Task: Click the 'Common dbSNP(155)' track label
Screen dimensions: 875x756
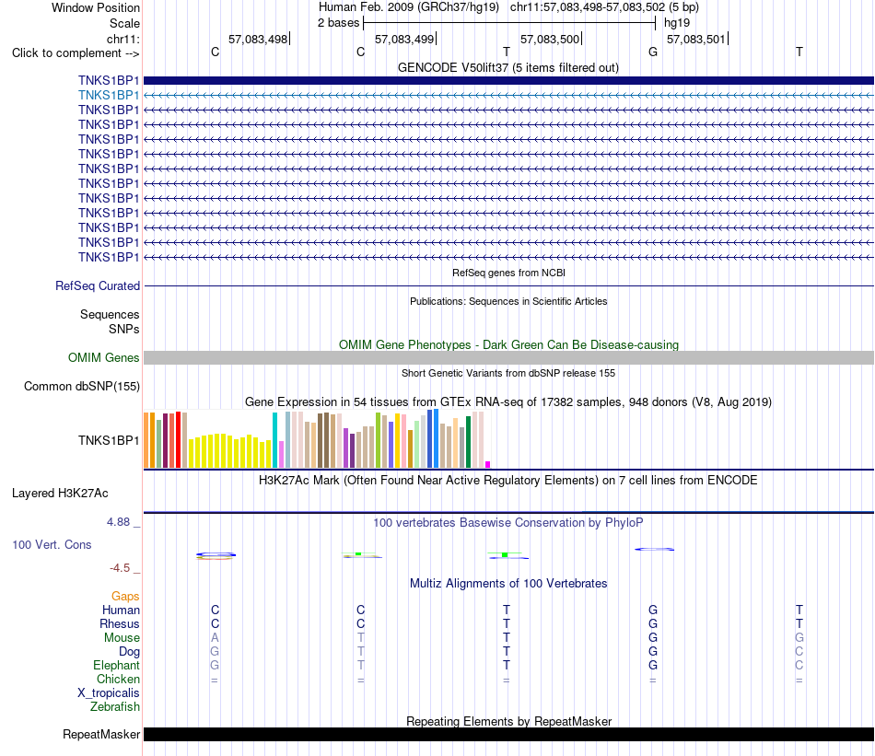Action: click(x=81, y=386)
